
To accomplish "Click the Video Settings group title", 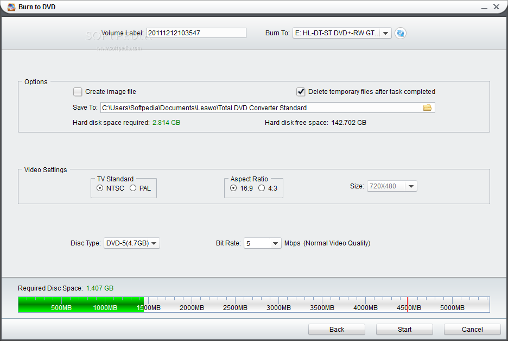I will click(46, 170).
